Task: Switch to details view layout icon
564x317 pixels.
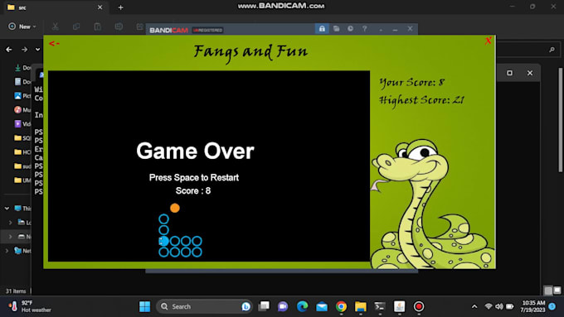Action: point(547,290)
